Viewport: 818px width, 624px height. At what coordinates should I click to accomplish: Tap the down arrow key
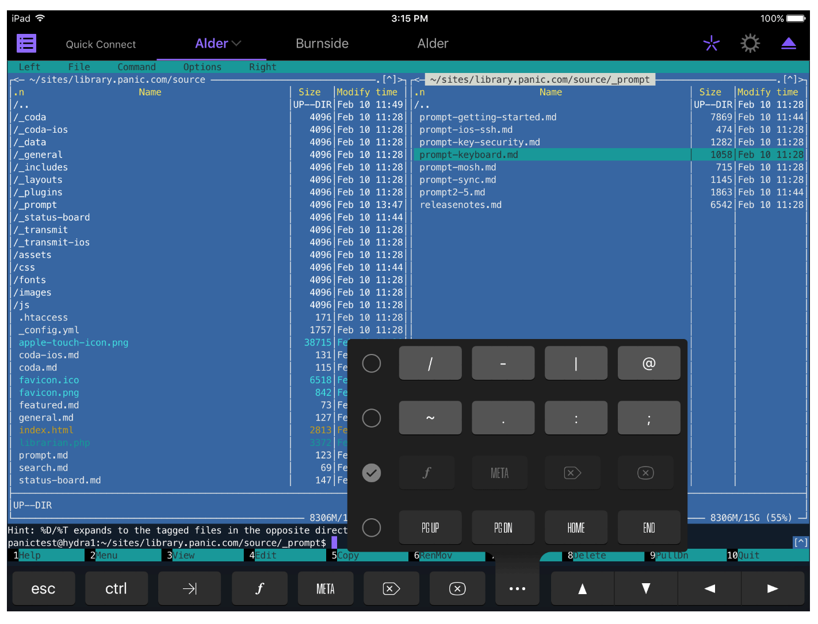pyautogui.click(x=646, y=588)
